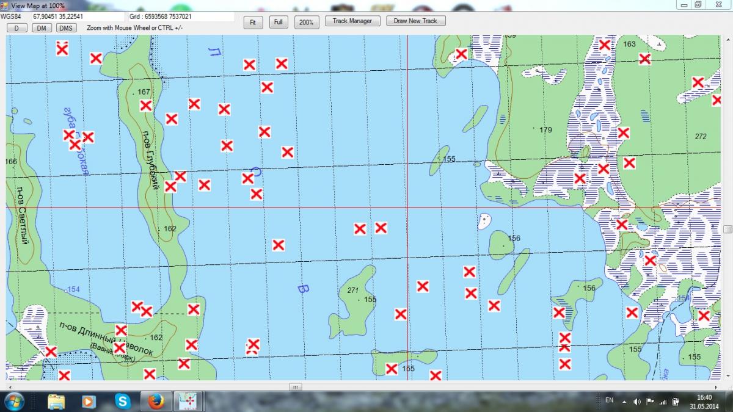Screen dimensions: 733x412
Task: Expand hidden system tray icons arrow
Action: (624, 401)
